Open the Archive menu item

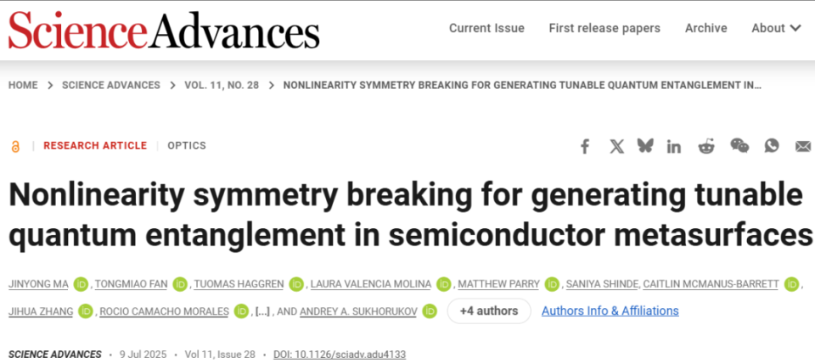pos(705,28)
